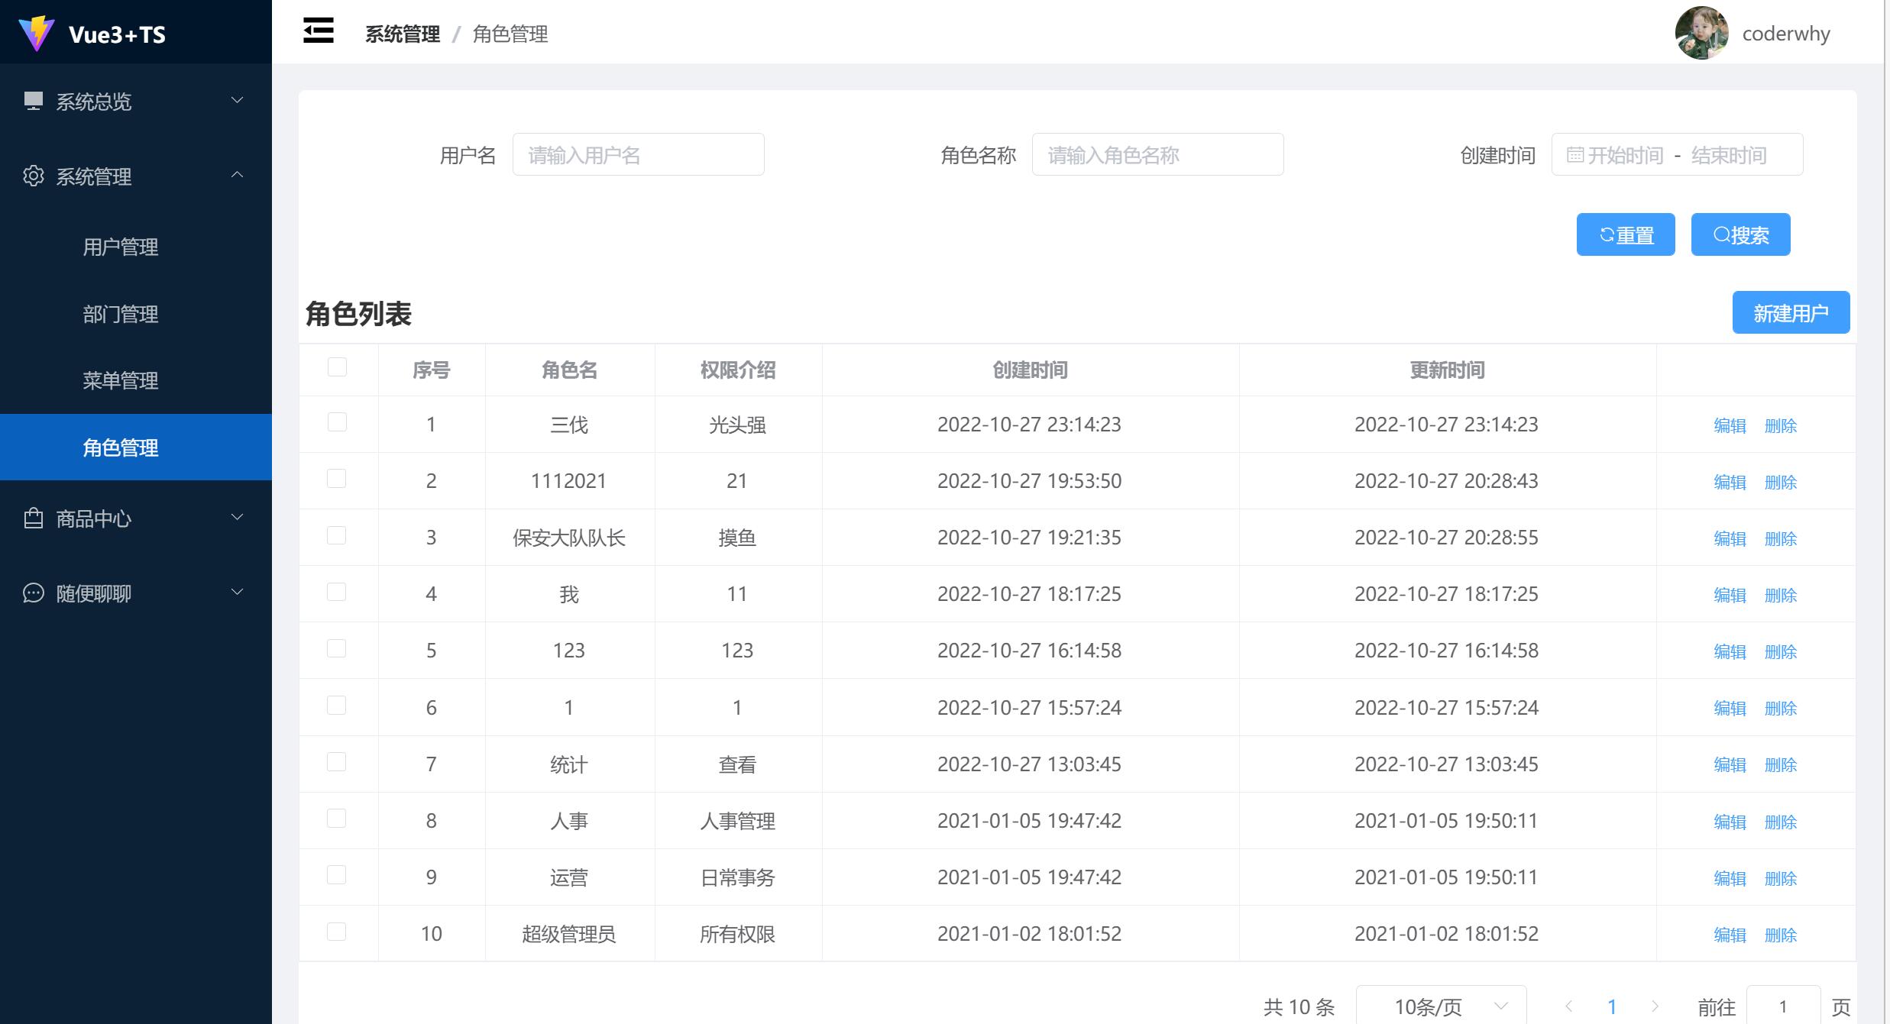Click the sidebar collapse hamburger icon

(x=319, y=31)
